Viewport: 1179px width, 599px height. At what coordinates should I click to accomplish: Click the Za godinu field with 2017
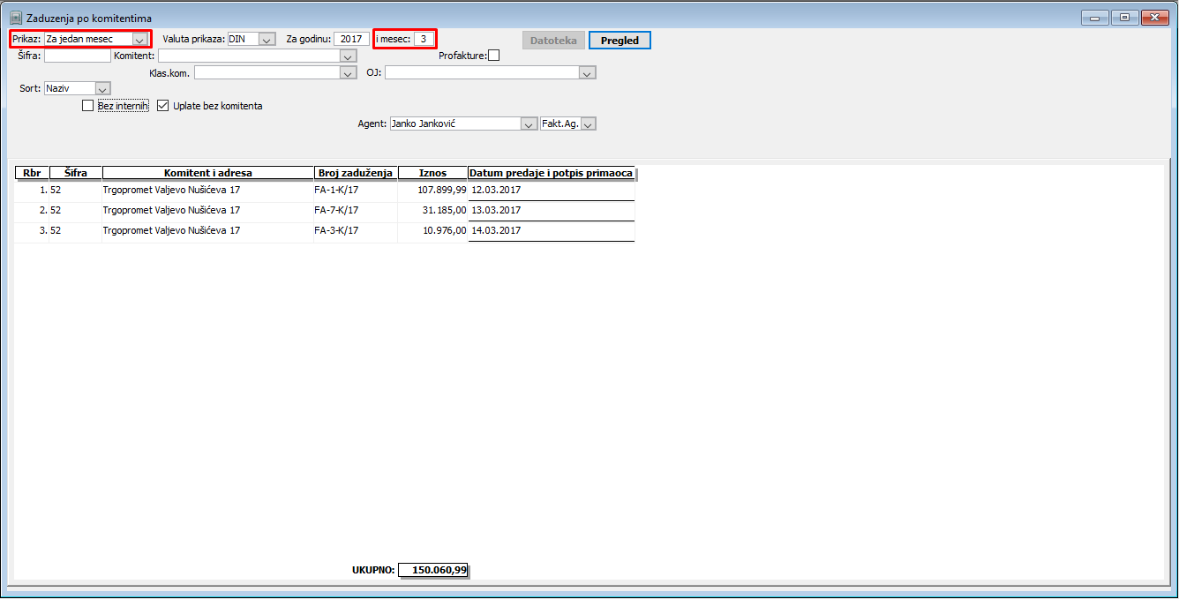click(352, 40)
